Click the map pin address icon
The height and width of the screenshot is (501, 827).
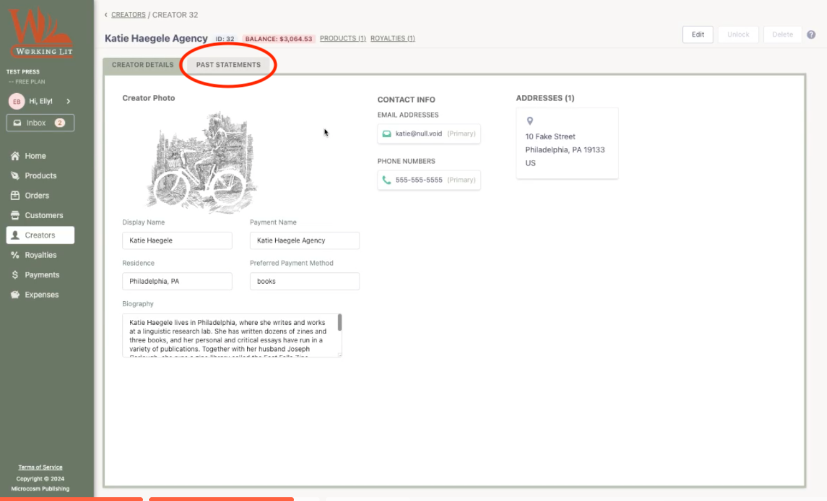pyautogui.click(x=530, y=121)
